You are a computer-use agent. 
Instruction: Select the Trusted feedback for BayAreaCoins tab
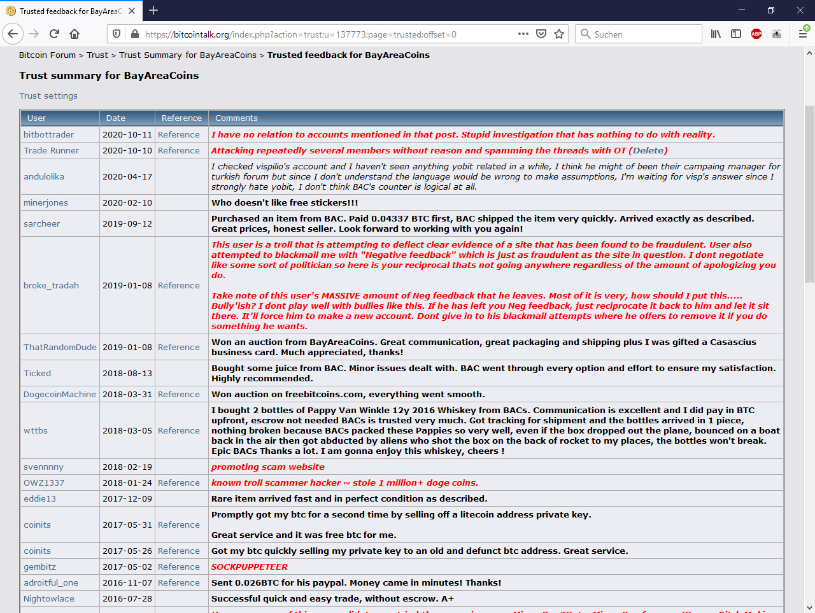[x=71, y=11]
